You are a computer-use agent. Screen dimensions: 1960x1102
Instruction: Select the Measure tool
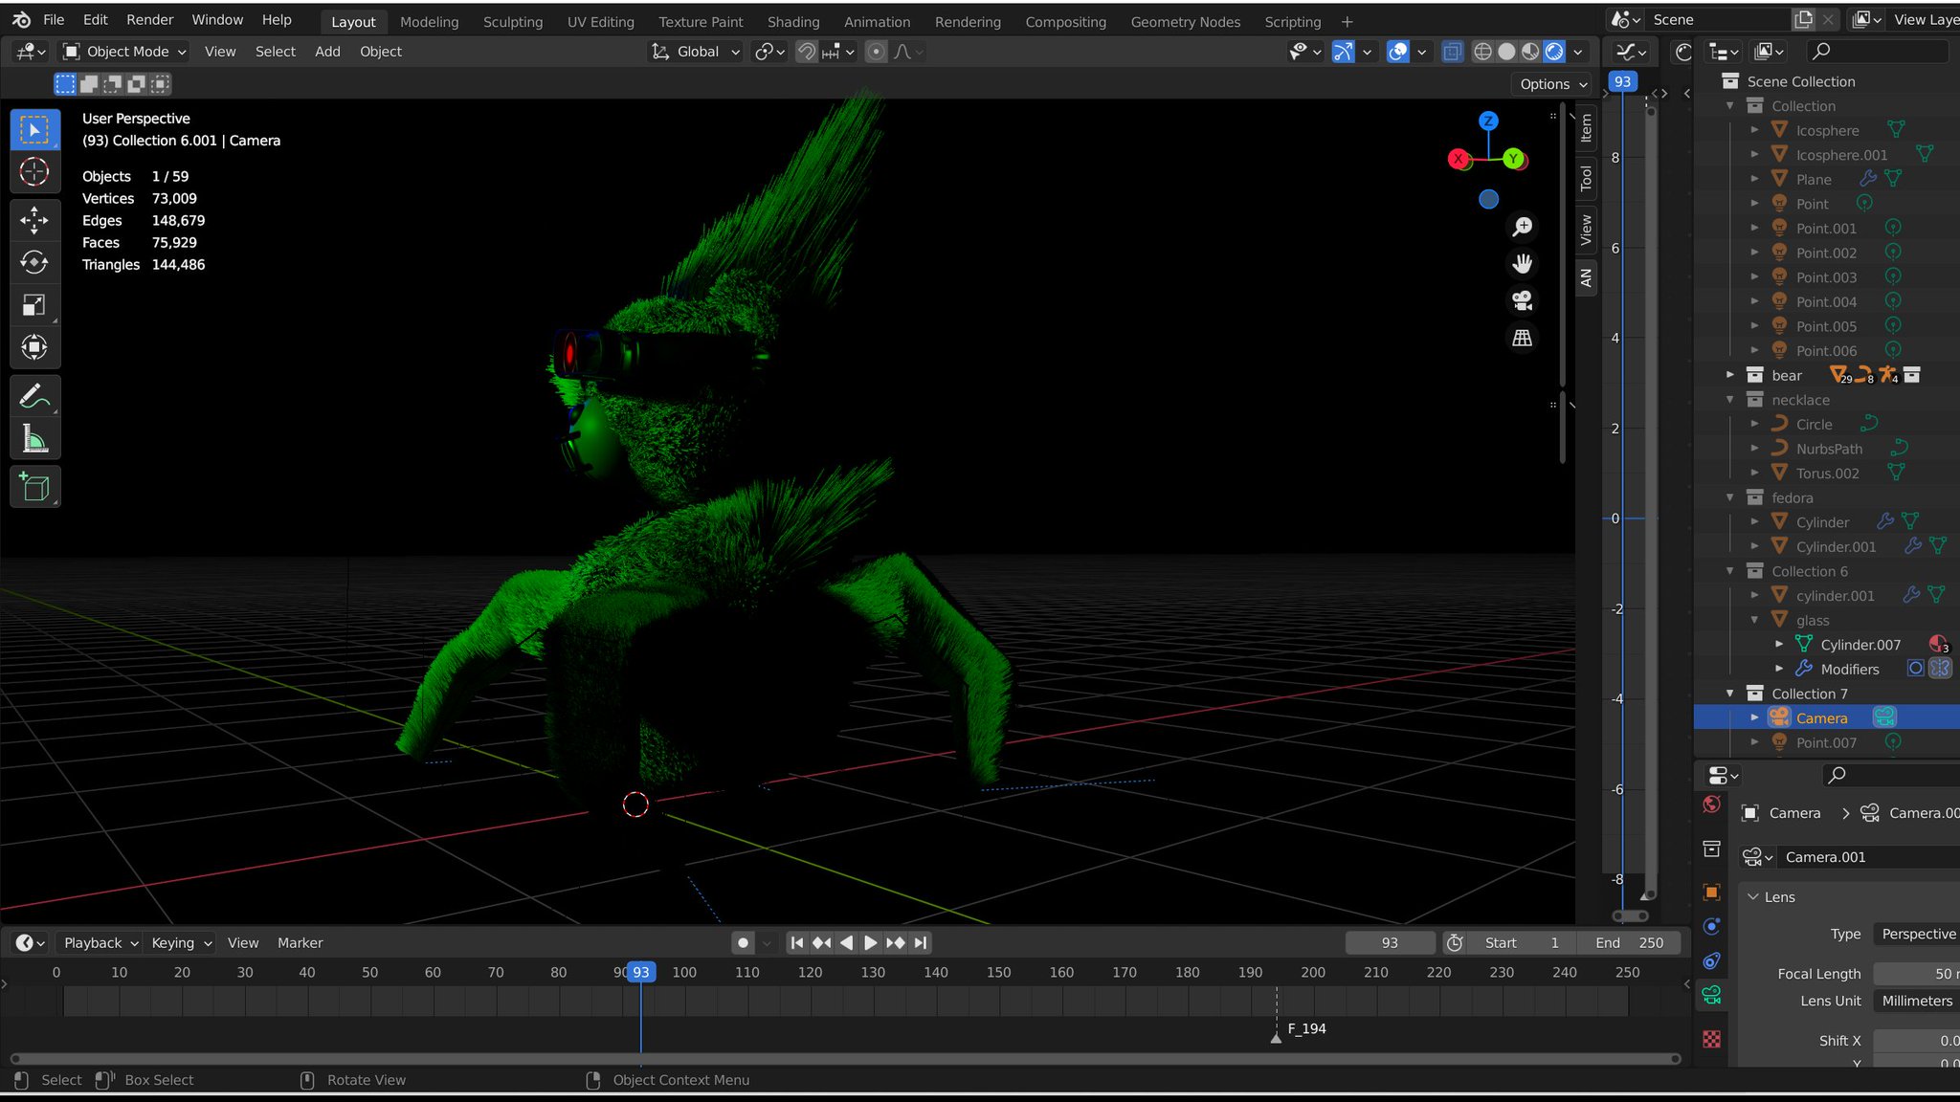pyautogui.click(x=34, y=439)
